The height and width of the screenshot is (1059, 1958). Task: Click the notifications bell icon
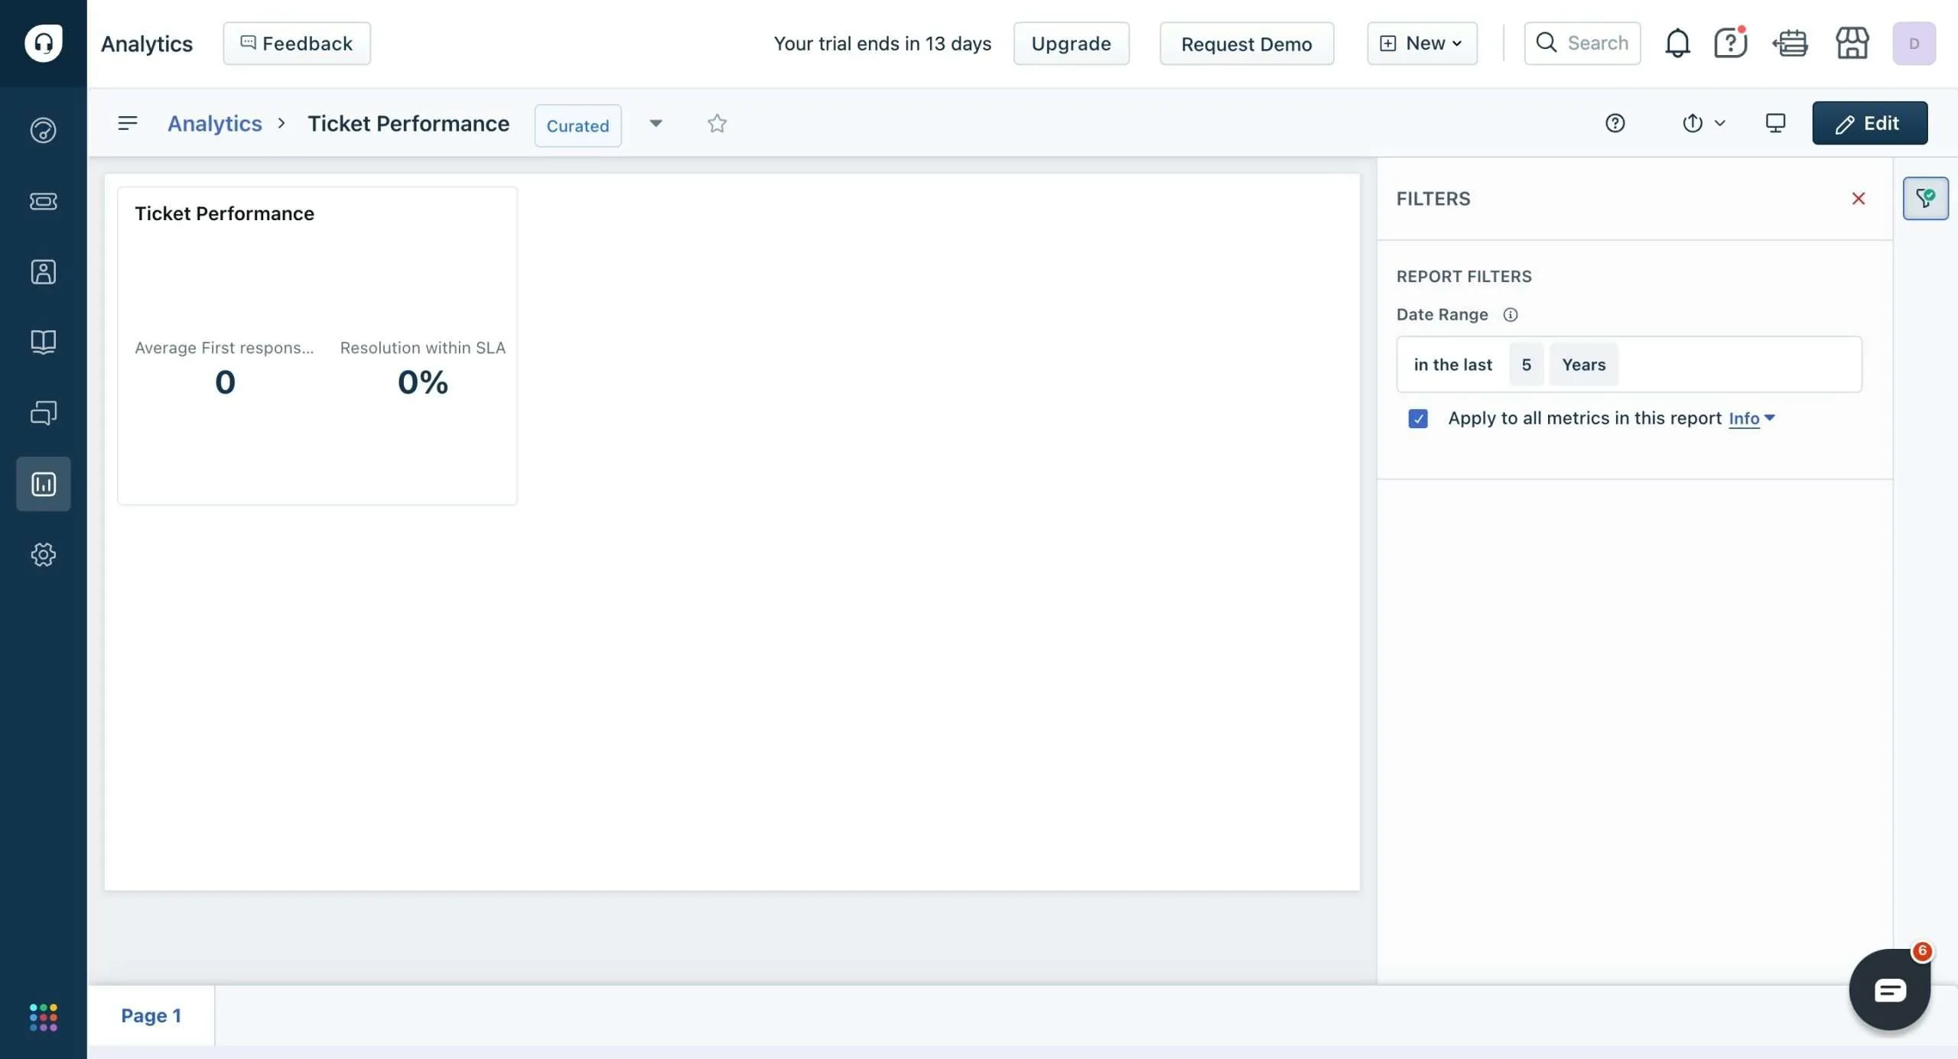(1677, 43)
